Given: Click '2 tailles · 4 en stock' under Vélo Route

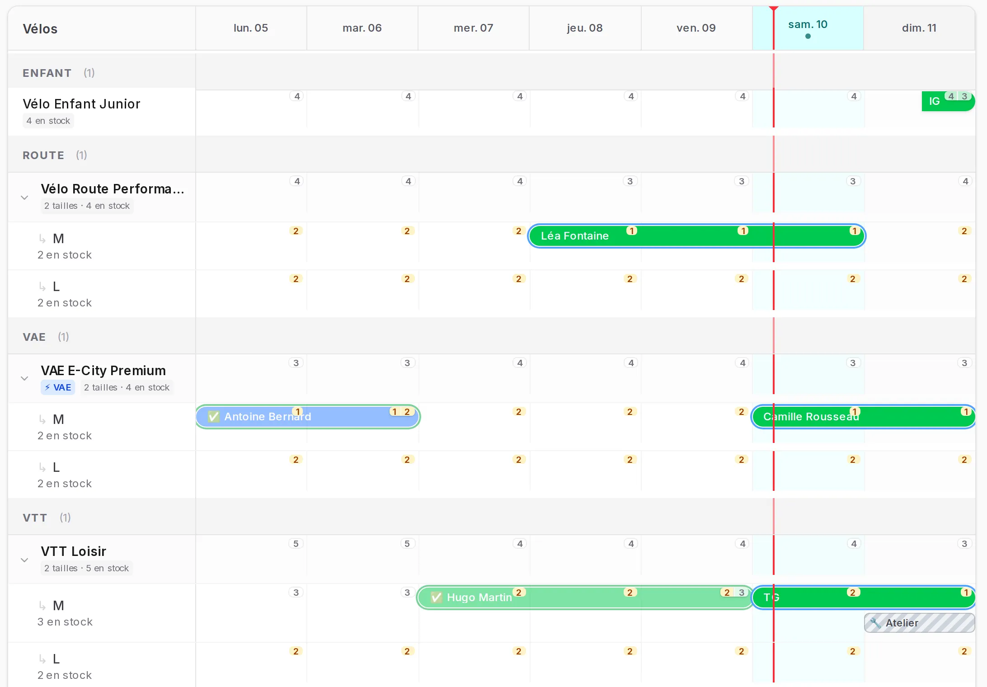Looking at the screenshot, I should click(x=87, y=206).
